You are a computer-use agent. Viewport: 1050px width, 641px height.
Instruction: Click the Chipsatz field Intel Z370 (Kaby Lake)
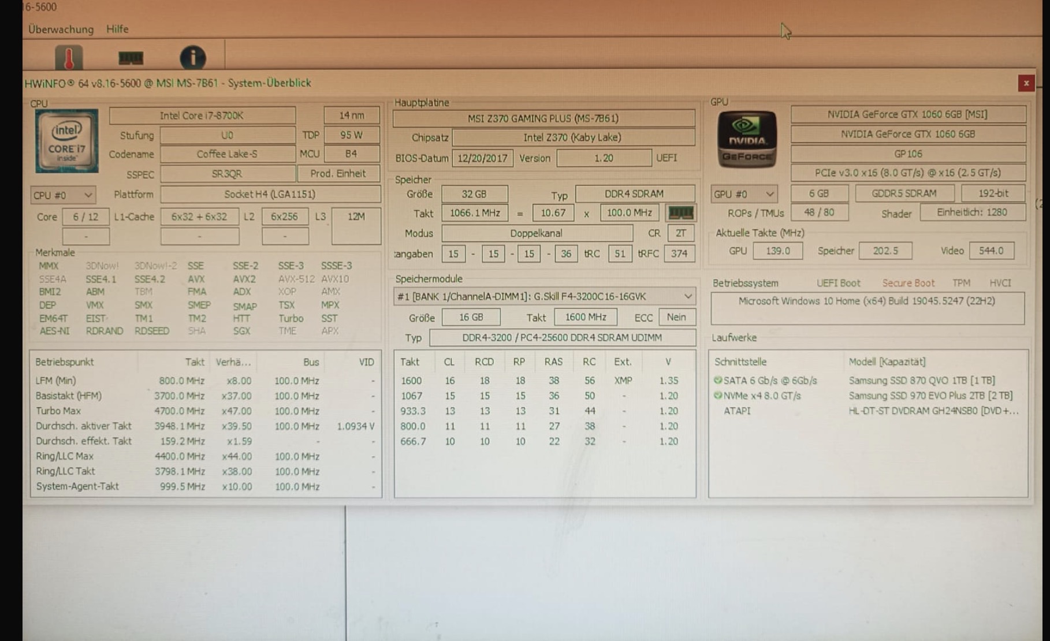pos(573,137)
